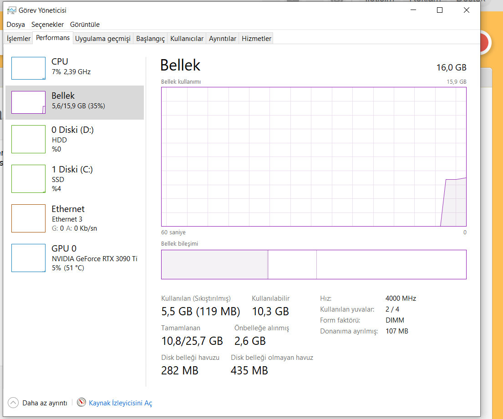Image resolution: width=503 pixels, height=419 pixels.
Task: Click the '1 Diski (C:)' label
Action: (72, 169)
